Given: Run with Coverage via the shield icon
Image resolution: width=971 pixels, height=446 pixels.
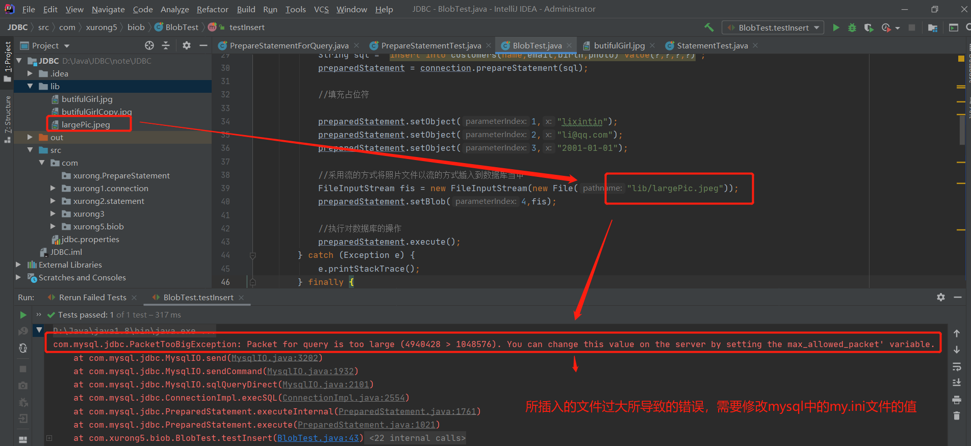Looking at the screenshot, I should tap(868, 28).
